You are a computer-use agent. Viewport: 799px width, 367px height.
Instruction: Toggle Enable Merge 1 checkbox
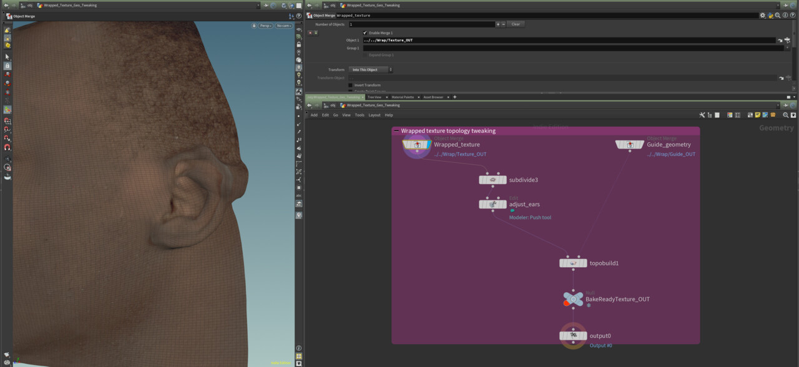(x=365, y=32)
